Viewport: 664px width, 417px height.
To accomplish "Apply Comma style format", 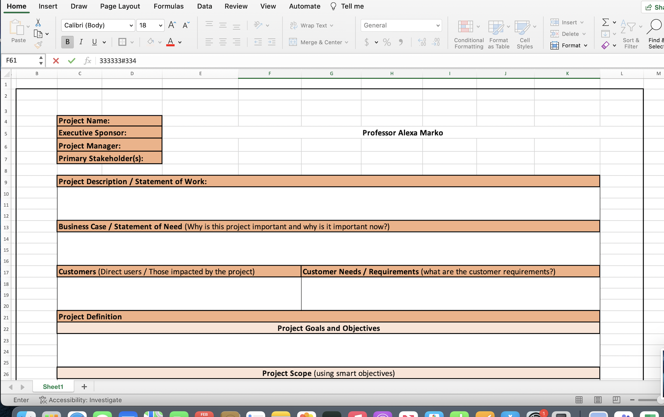I will (401, 42).
